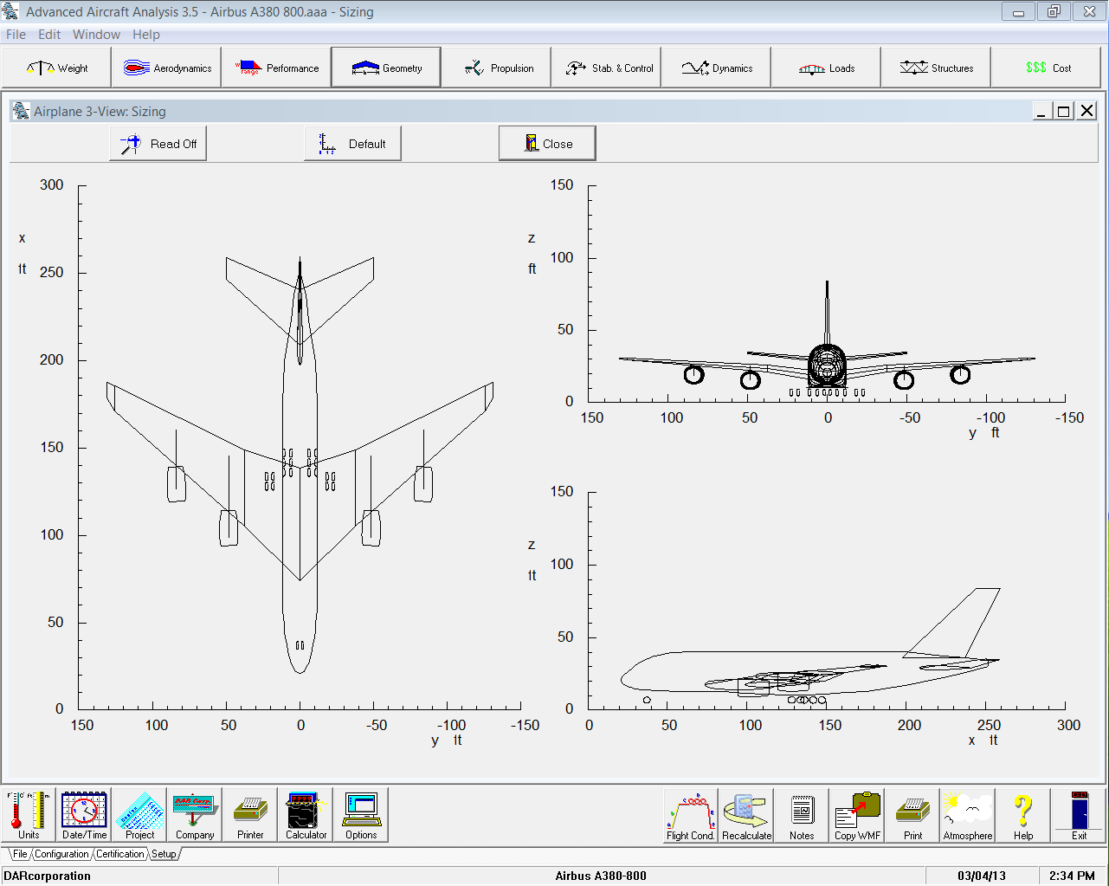Open the Printer setup icon
This screenshot has width=1109, height=886.
pos(250,815)
